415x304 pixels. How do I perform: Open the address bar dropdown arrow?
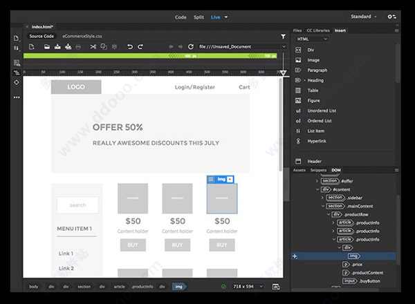click(x=284, y=47)
